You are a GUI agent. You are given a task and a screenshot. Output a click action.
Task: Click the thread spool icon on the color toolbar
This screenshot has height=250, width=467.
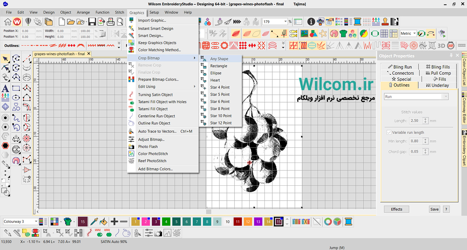[348, 222]
